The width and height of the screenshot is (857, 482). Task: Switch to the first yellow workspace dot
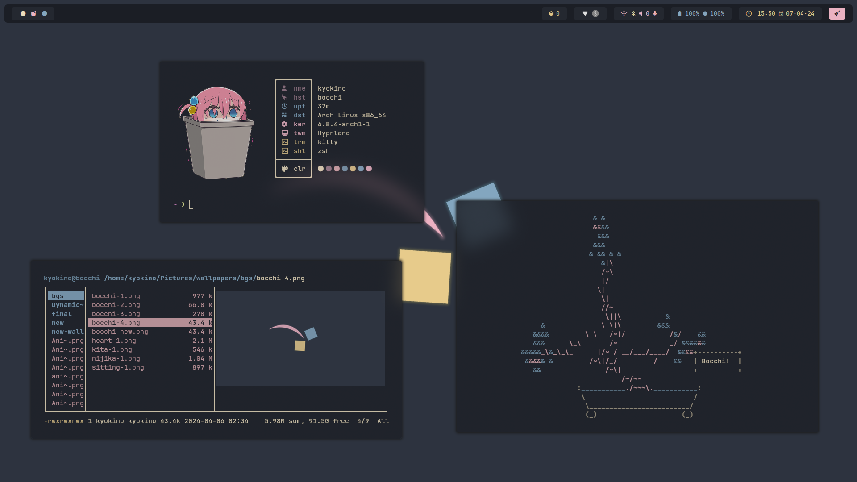(23, 14)
